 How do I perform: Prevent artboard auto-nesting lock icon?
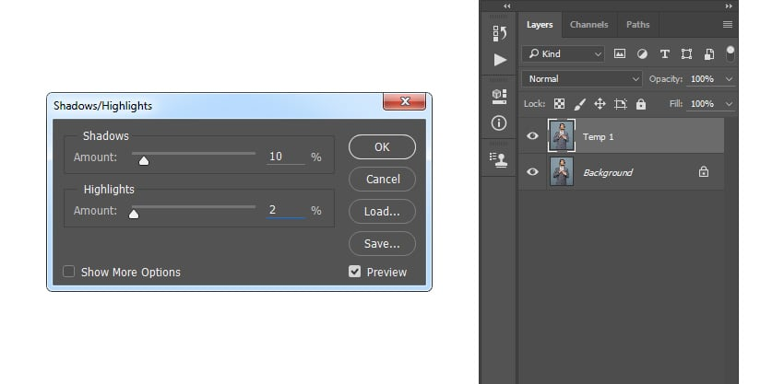click(621, 104)
